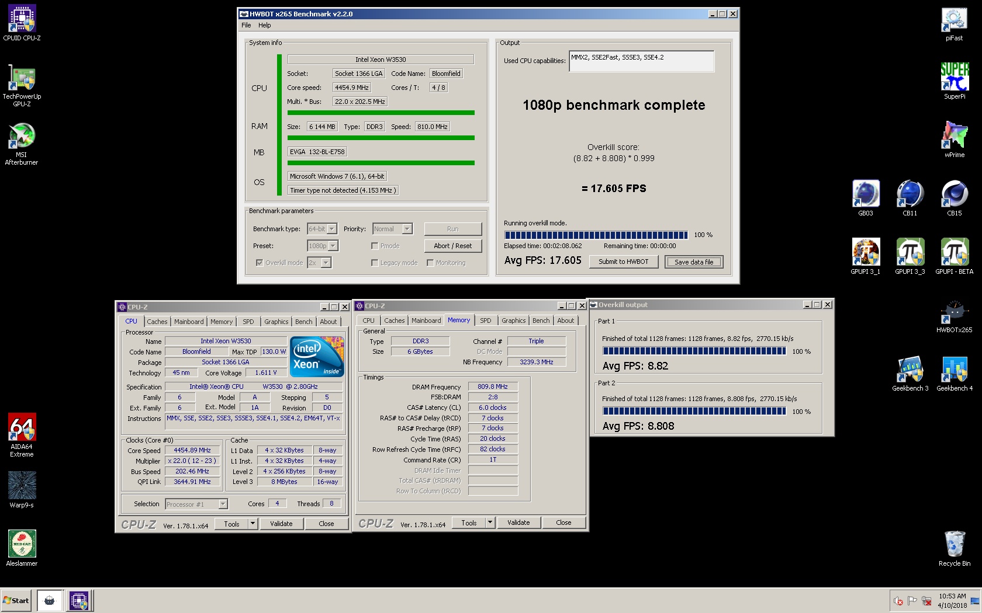Image resolution: width=982 pixels, height=613 pixels.
Task: Open AIDA64 Extreme desktop icon
Action: (x=22, y=435)
